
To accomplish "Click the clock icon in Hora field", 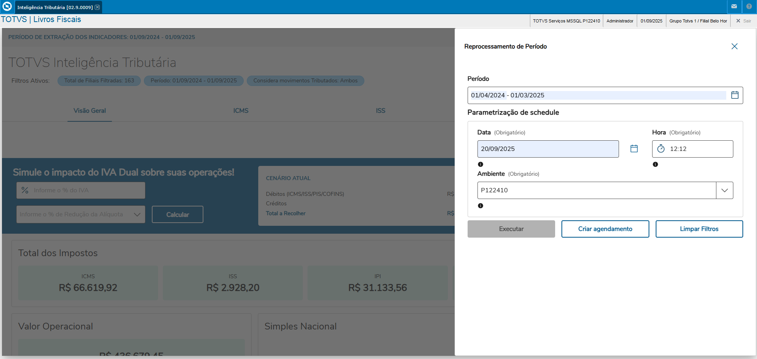I will coord(661,149).
